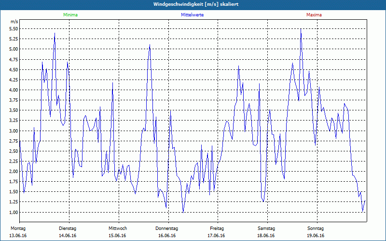The image size is (386, 241).
Task: Click the 4,50 y-axis value
Action: [14, 69]
